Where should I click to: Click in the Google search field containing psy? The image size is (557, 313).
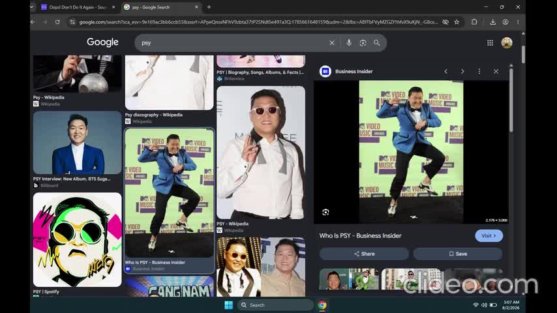tap(234, 42)
